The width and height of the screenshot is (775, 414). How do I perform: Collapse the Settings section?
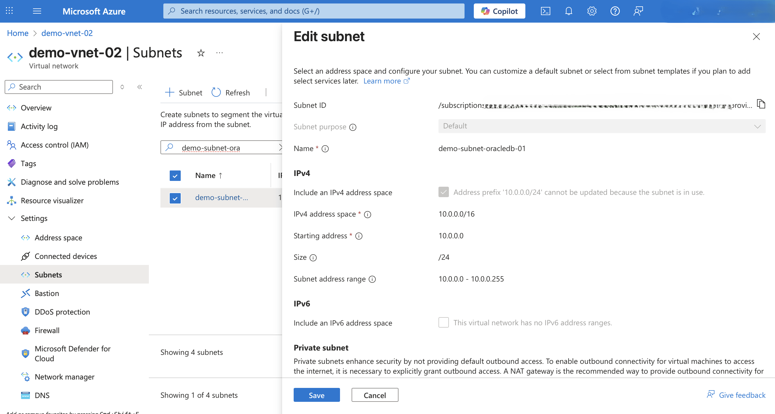(x=12, y=218)
